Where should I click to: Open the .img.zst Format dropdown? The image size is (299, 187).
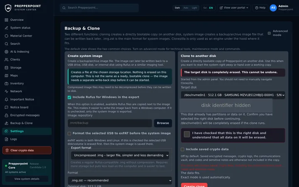click(x=120, y=180)
